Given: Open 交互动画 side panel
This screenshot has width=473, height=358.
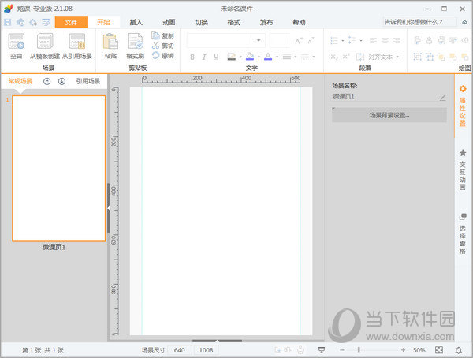Looking at the screenshot, I should point(463,170).
